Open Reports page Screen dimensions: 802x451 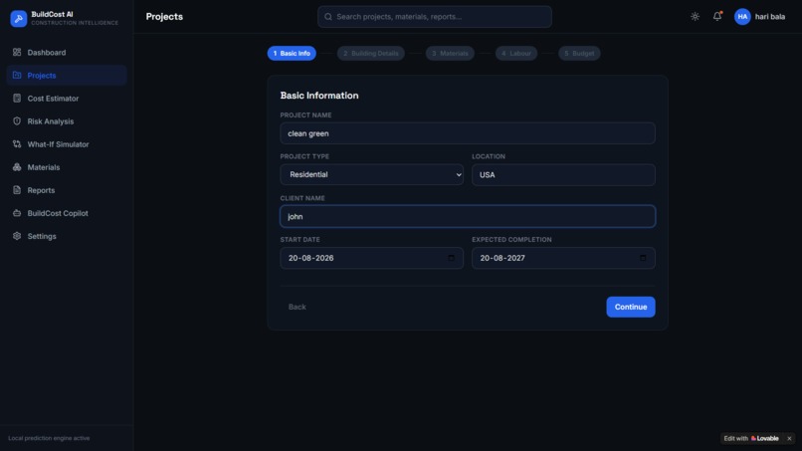pos(67,190)
